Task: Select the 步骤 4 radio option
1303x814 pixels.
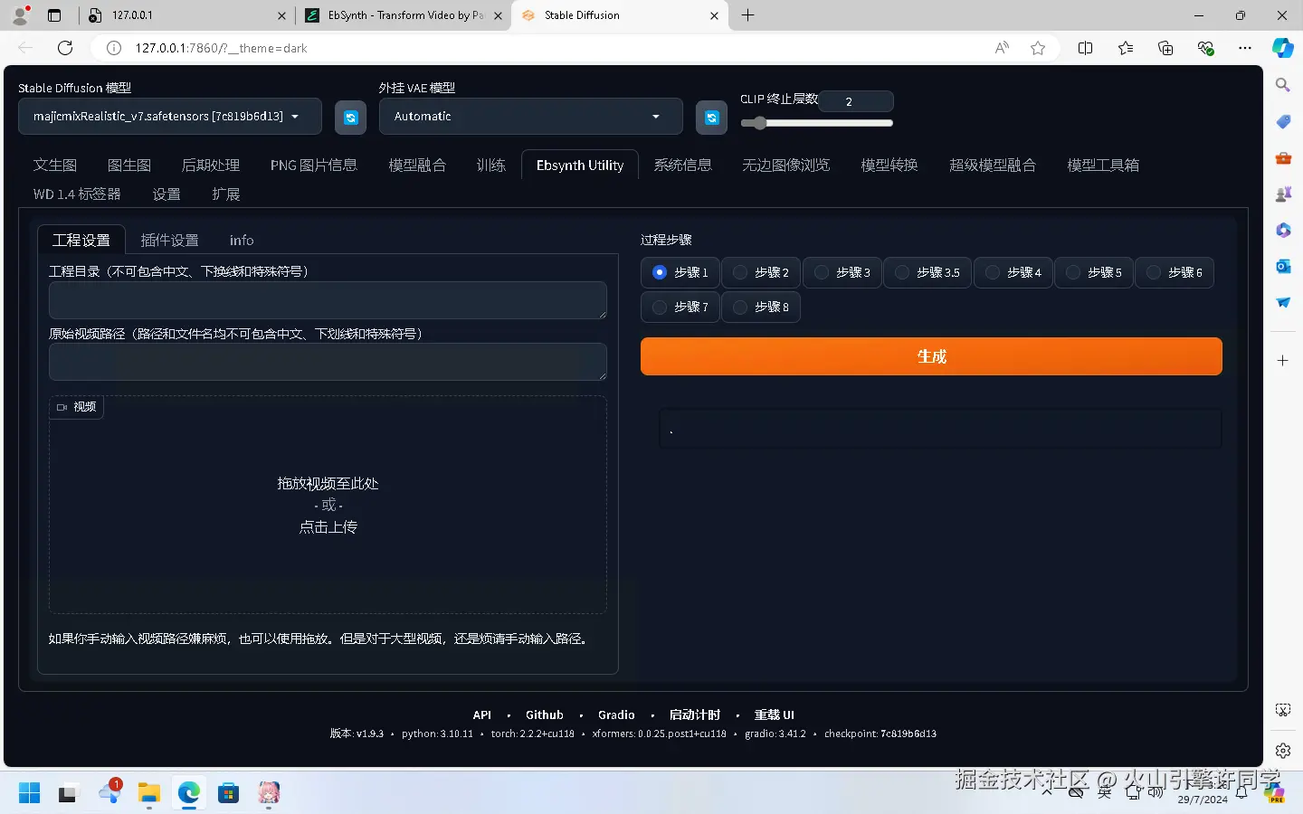Action: [x=1013, y=272]
